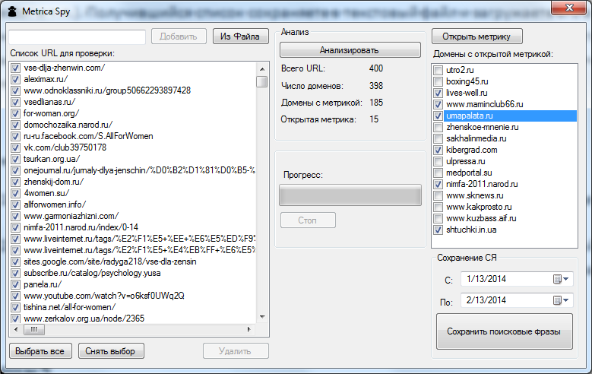Uncheck the kibergrad.com domain checkbox
This screenshot has height=374, width=592.
[x=438, y=150]
